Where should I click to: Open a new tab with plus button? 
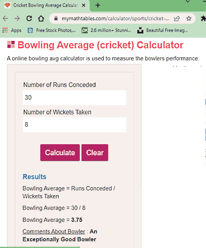click(98, 6)
